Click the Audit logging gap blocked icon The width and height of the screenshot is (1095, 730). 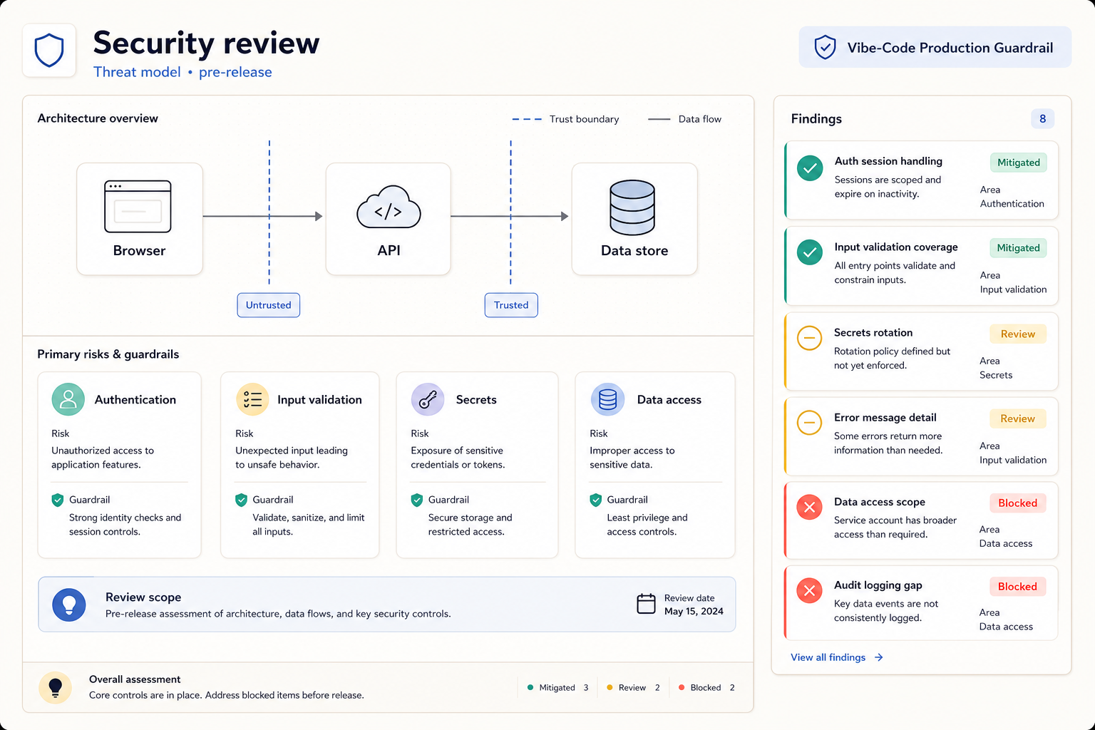[x=809, y=590]
